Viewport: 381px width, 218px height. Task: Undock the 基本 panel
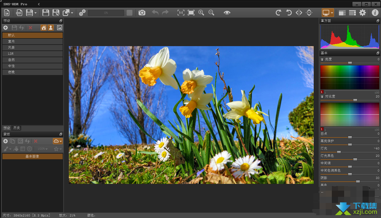(x=378, y=53)
